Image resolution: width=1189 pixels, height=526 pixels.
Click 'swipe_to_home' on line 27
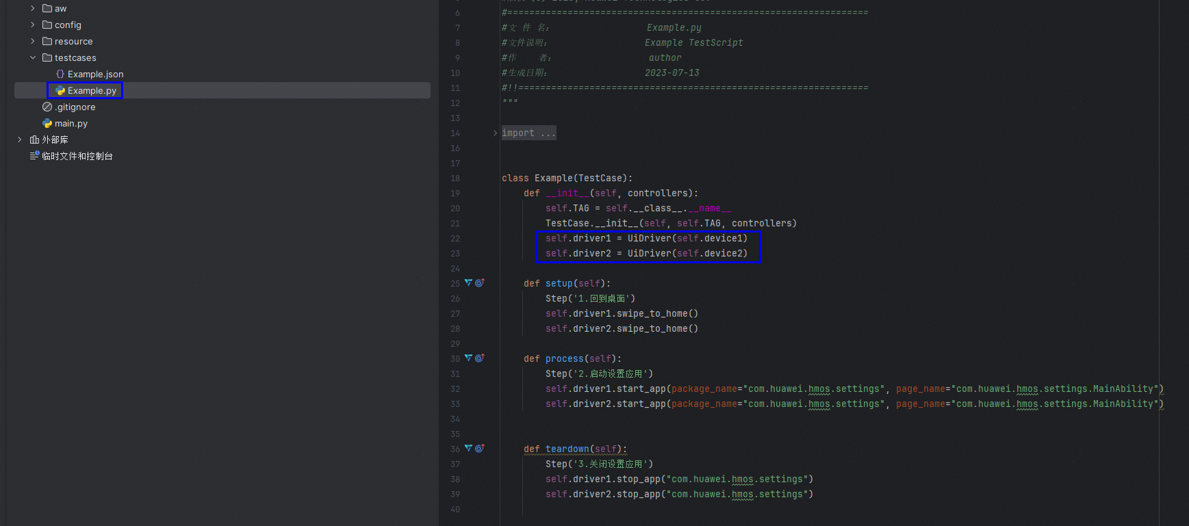[652, 313]
